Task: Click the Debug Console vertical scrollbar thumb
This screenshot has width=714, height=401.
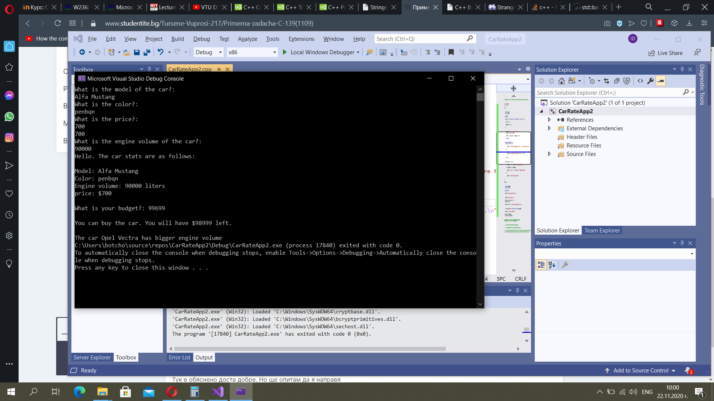Action: pos(480,97)
